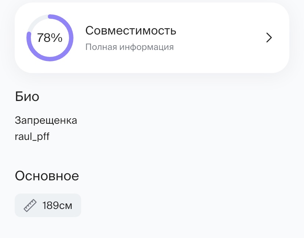Click the Био section heading
Image resolution: width=304 pixels, height=238 pixels.
click(x=27, y=97)
